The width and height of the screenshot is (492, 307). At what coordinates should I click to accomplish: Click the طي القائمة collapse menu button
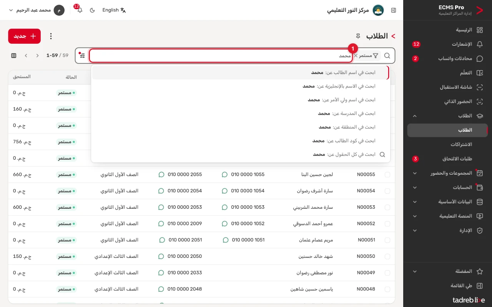click(447, 286)
